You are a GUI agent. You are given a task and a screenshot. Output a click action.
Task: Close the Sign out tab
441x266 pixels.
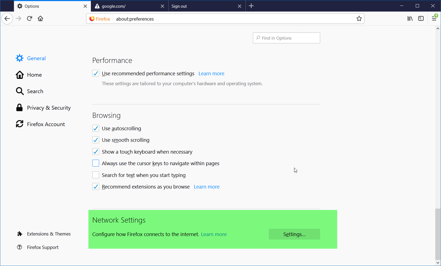click(x=239, y=6)
